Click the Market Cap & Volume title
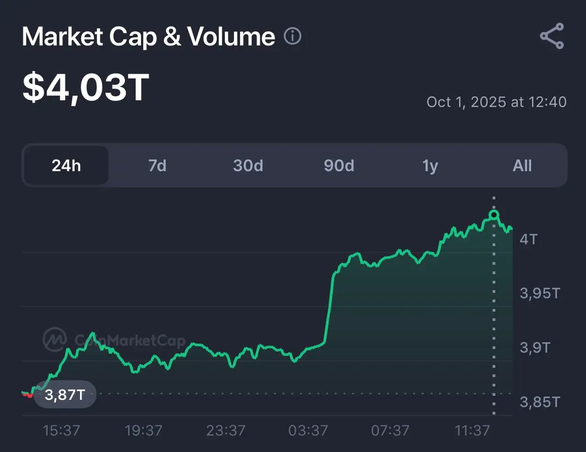This screenshot has height=452, width=586. [148, 37]
